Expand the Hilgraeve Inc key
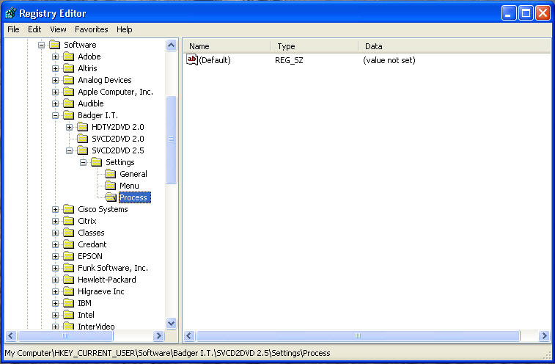The image size is (555, 364). click(x=55, y=291)
